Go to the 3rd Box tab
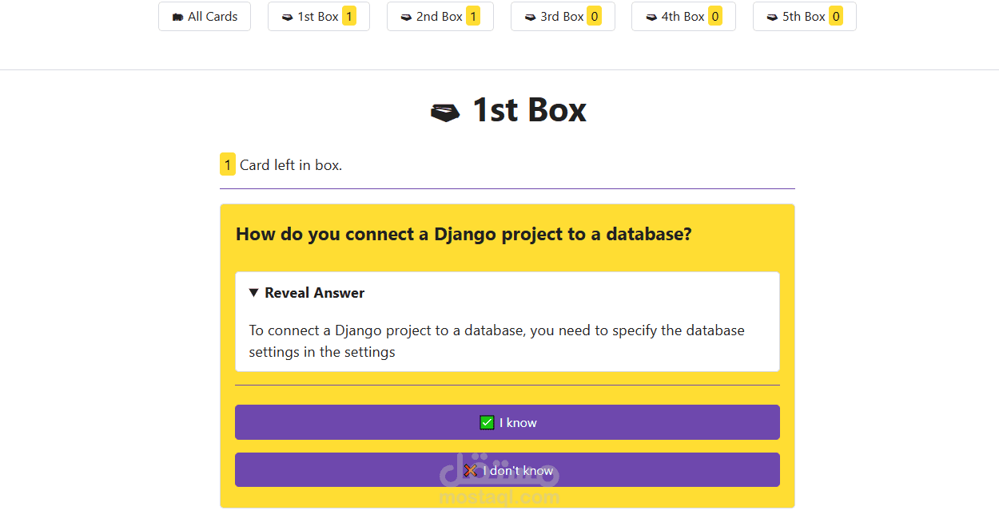Screen dimensions: 999x518 point(561,17)
